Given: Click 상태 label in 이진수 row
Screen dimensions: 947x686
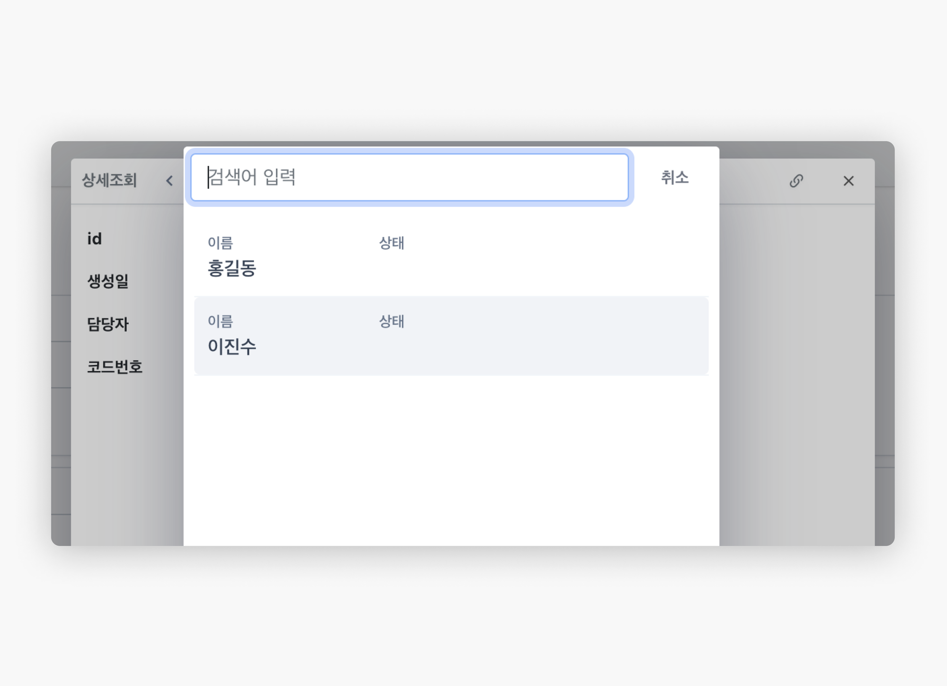Looking at the screenshot, I should point(392,321).
